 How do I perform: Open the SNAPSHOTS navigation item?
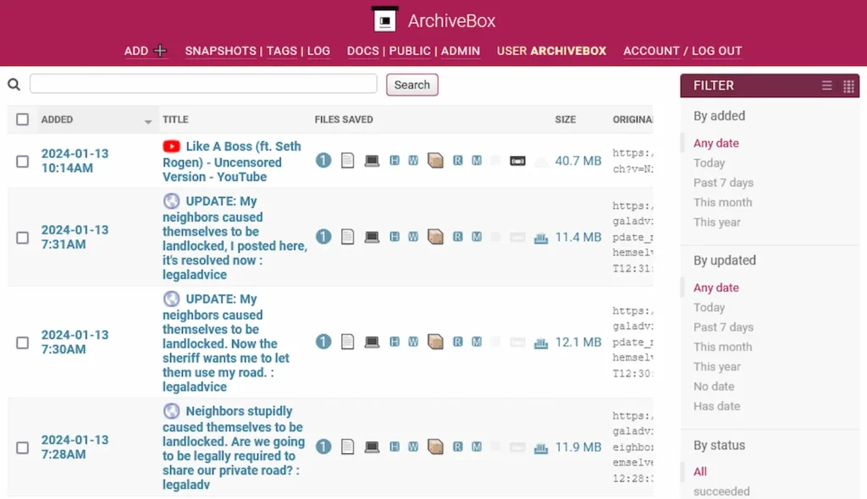click(x=220, y=52)
